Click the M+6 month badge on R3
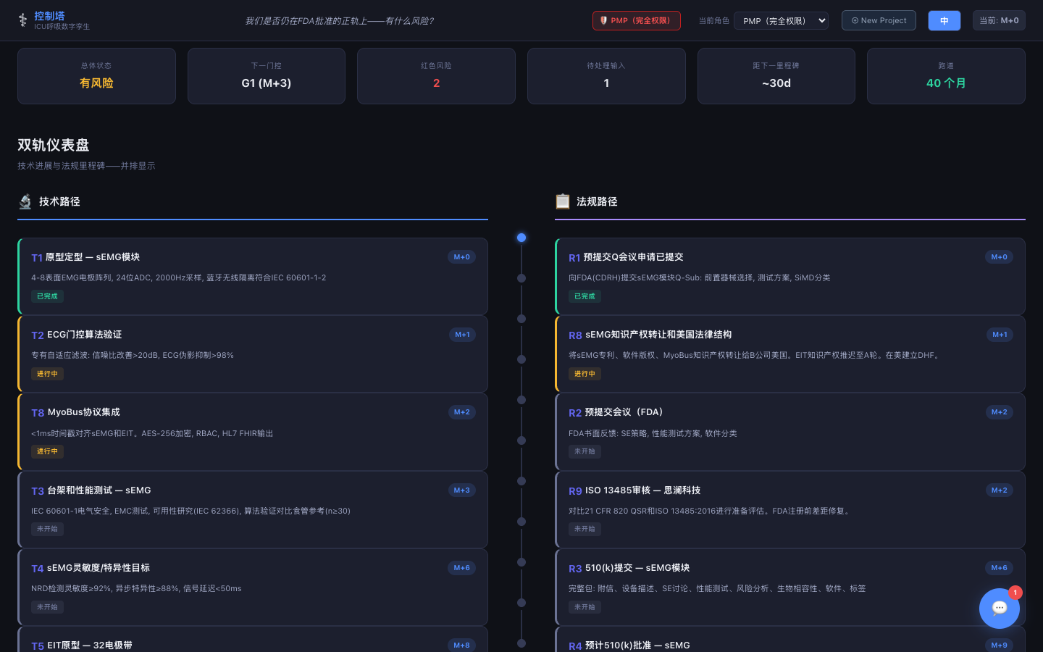The width and height of the screenshot is (1043, 652). 1000,568
